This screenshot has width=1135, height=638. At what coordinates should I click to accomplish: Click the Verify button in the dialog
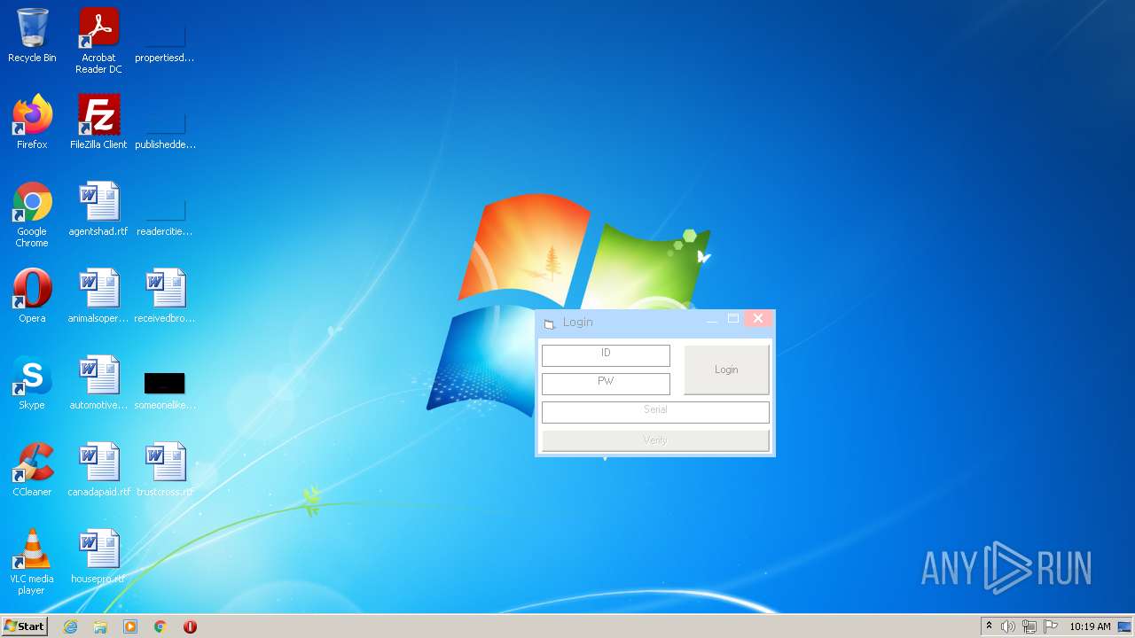(655, 440)
